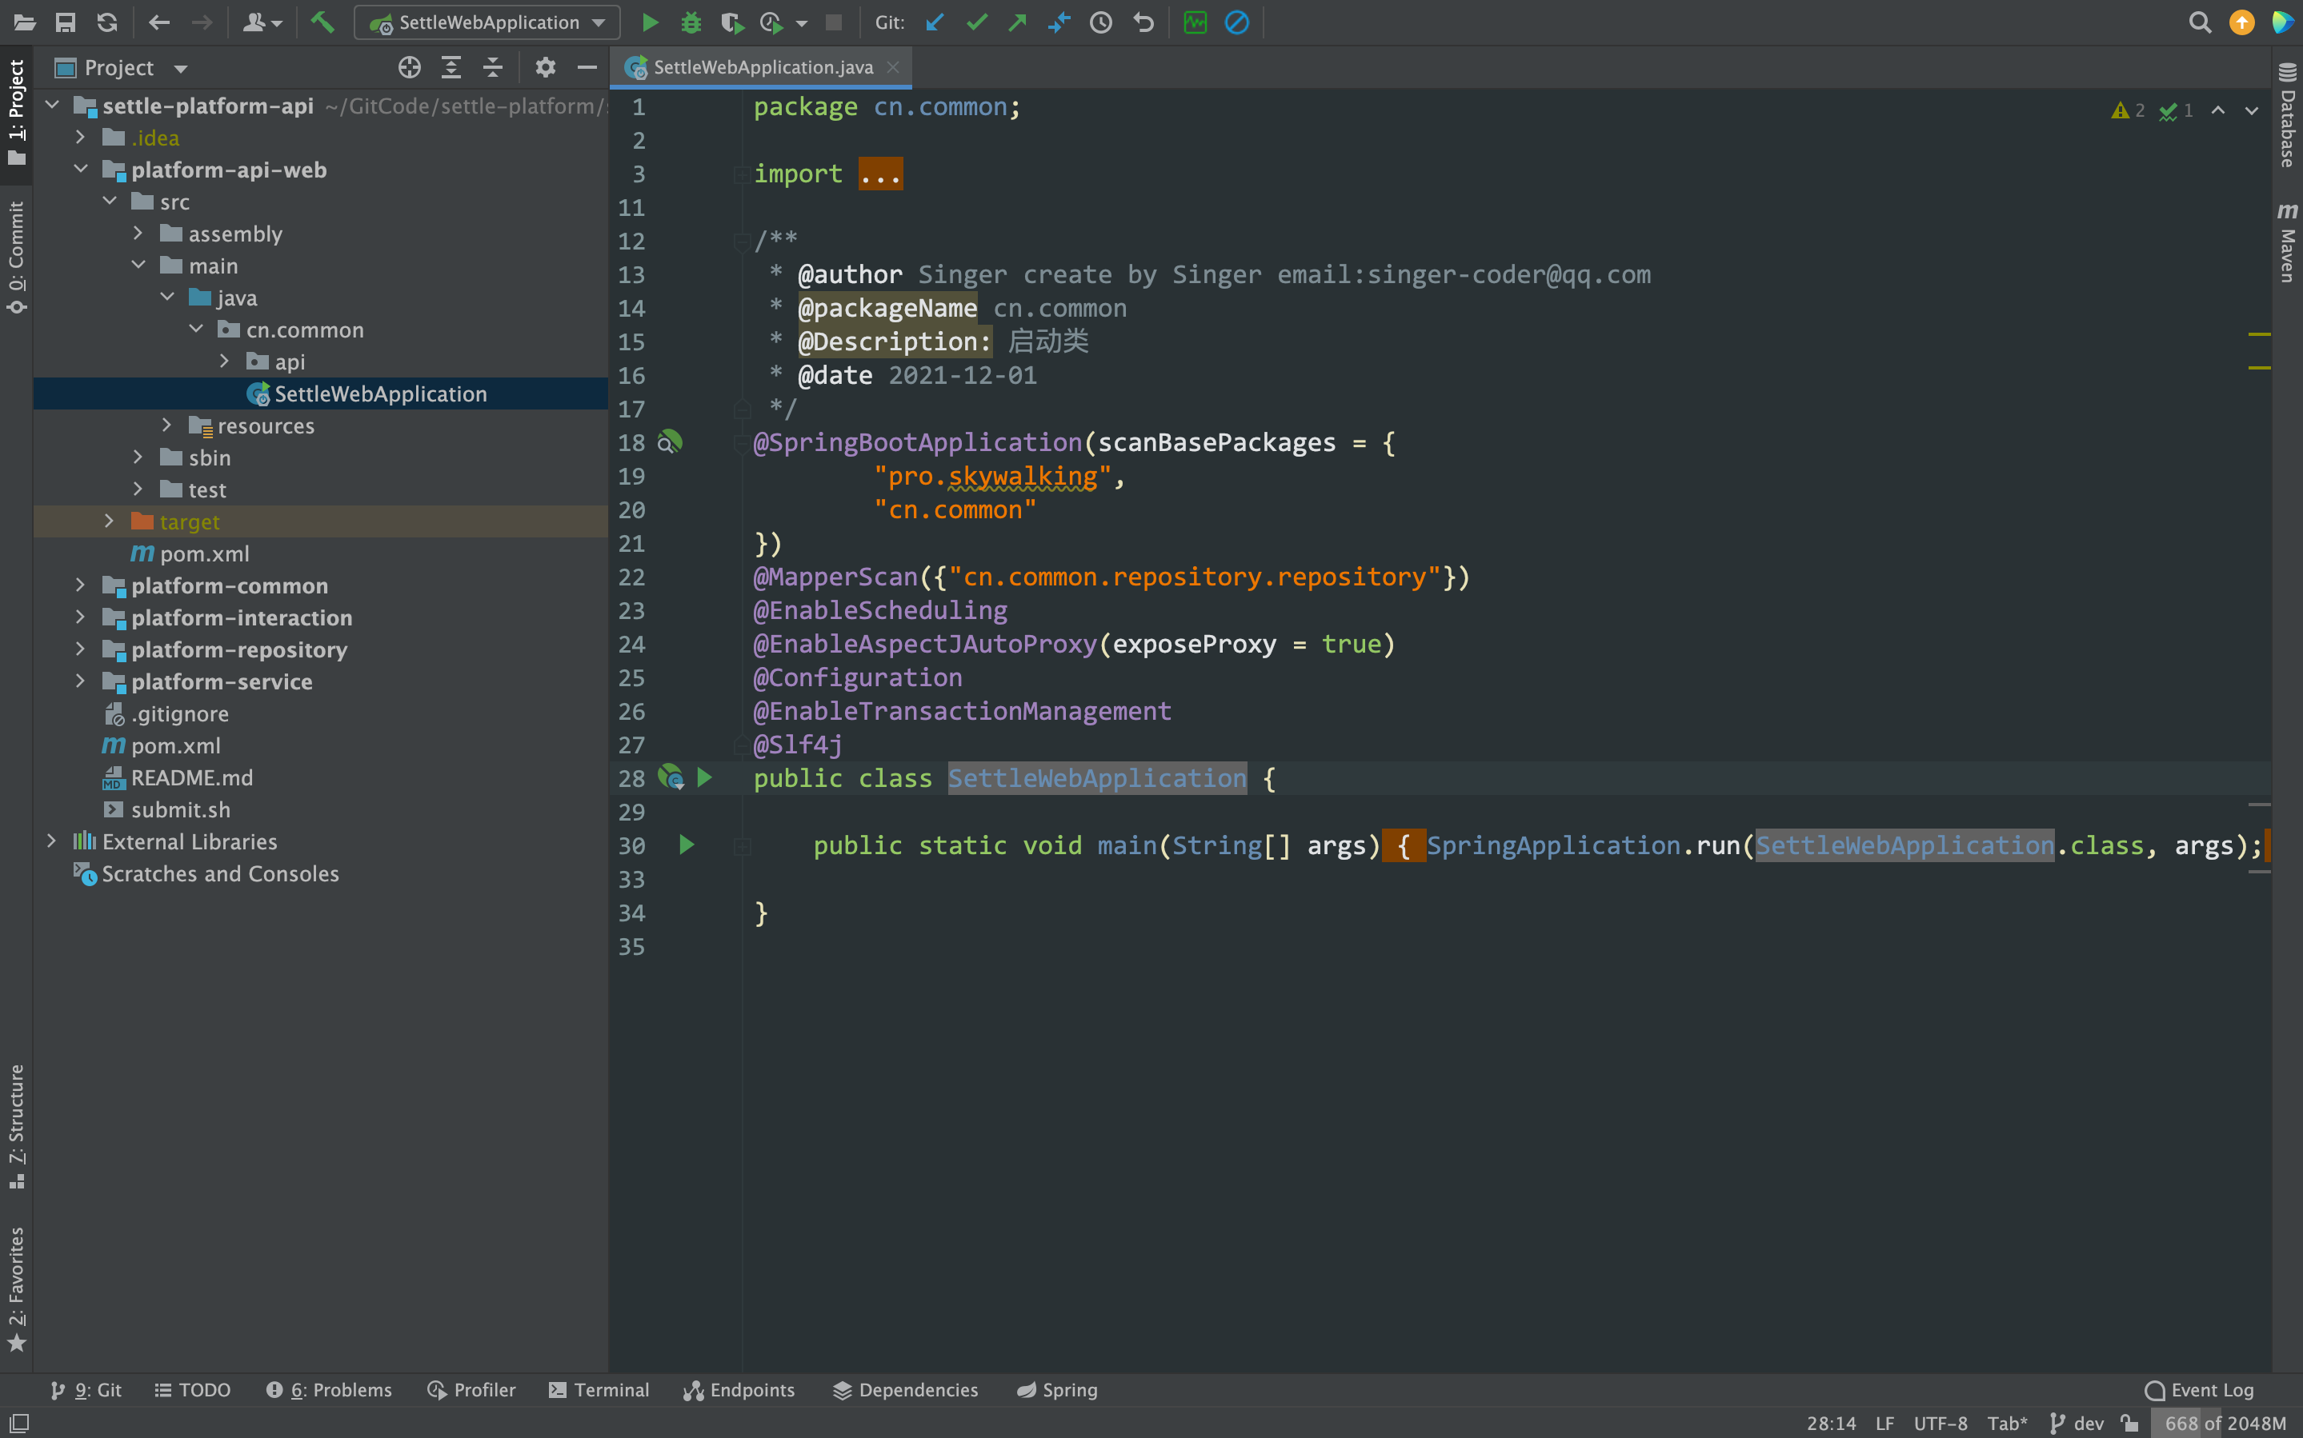Viewport: 2303px width, 1438px height.
Task: Open run configuration dropdown SettleWebApplication
Action: pos(487,22)
